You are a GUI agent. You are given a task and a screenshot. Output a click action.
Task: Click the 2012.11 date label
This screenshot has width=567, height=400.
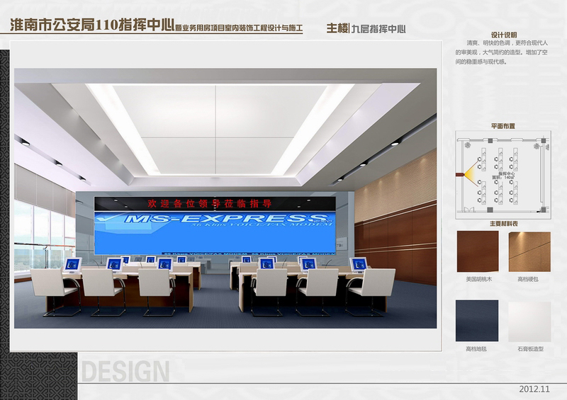(x=534, y=390)
